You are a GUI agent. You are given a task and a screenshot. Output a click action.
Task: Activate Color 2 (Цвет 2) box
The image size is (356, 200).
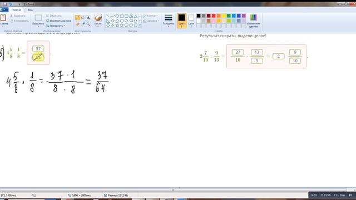[191, 21]
